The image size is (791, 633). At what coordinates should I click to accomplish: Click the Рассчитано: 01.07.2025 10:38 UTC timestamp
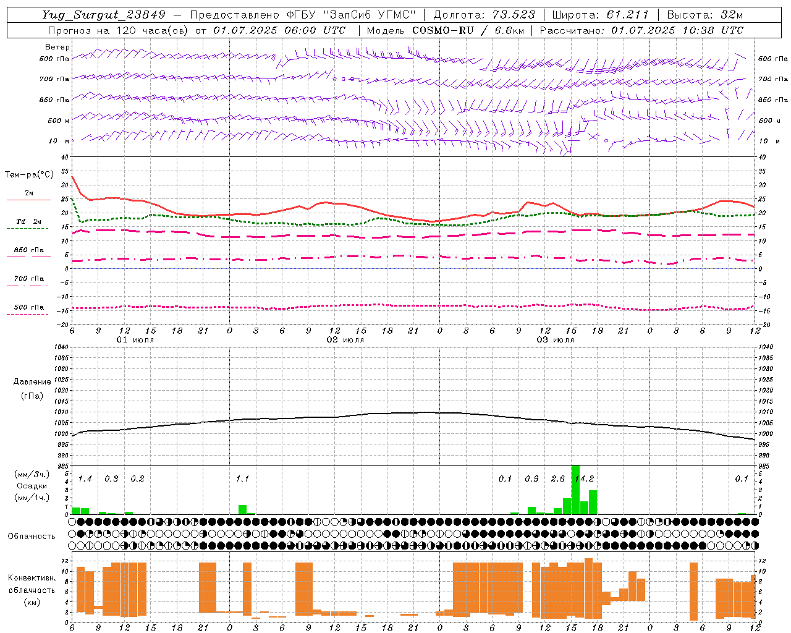[x=641, y=30]
